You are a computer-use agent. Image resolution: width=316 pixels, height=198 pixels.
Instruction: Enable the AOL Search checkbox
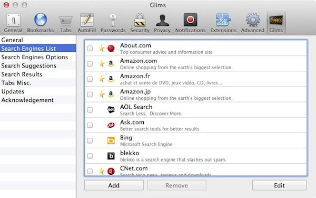(x=90, y=110)
